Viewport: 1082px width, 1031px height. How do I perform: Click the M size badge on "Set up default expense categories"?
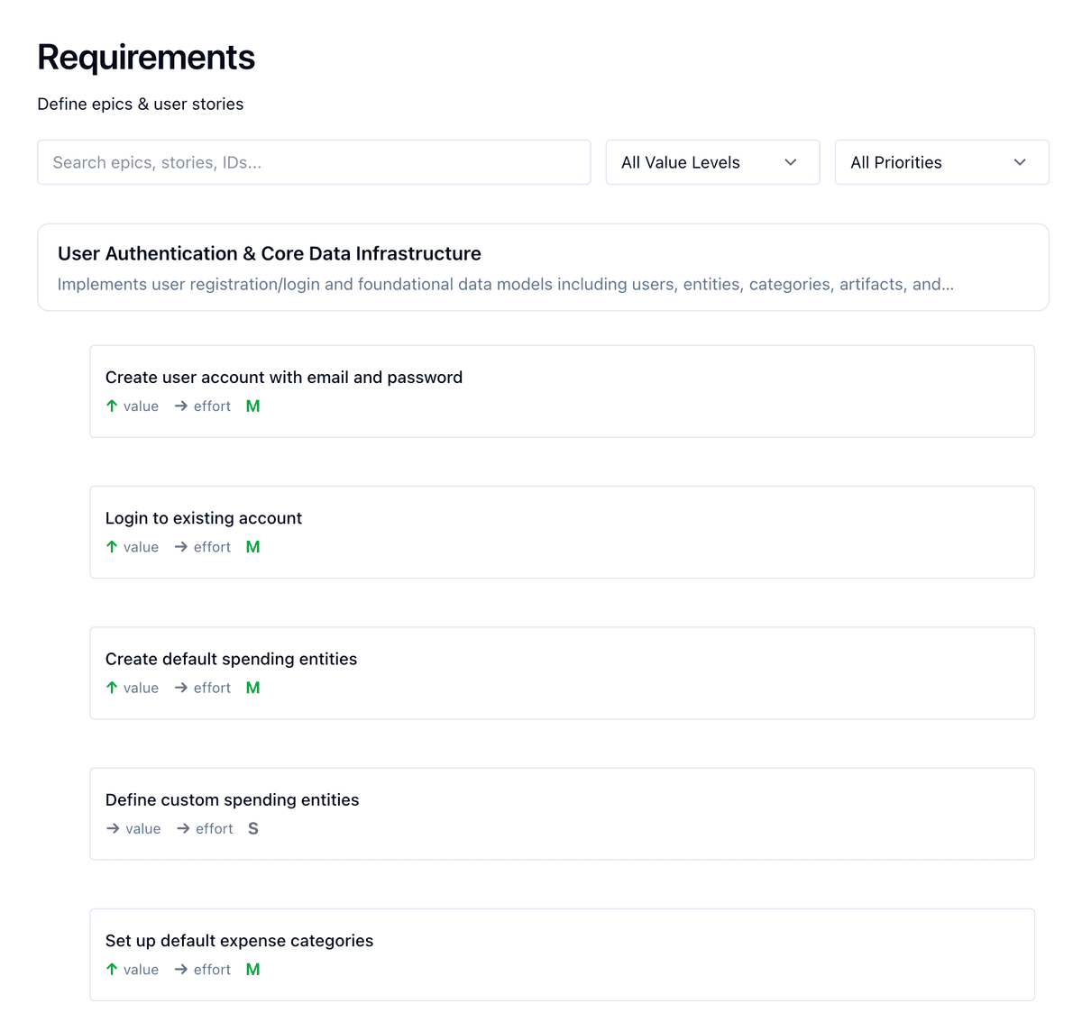click(x=252, y=969)
